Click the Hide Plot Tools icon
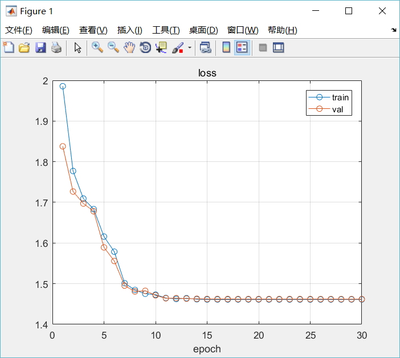Screen dimensions: 400x358 point(263,47)
